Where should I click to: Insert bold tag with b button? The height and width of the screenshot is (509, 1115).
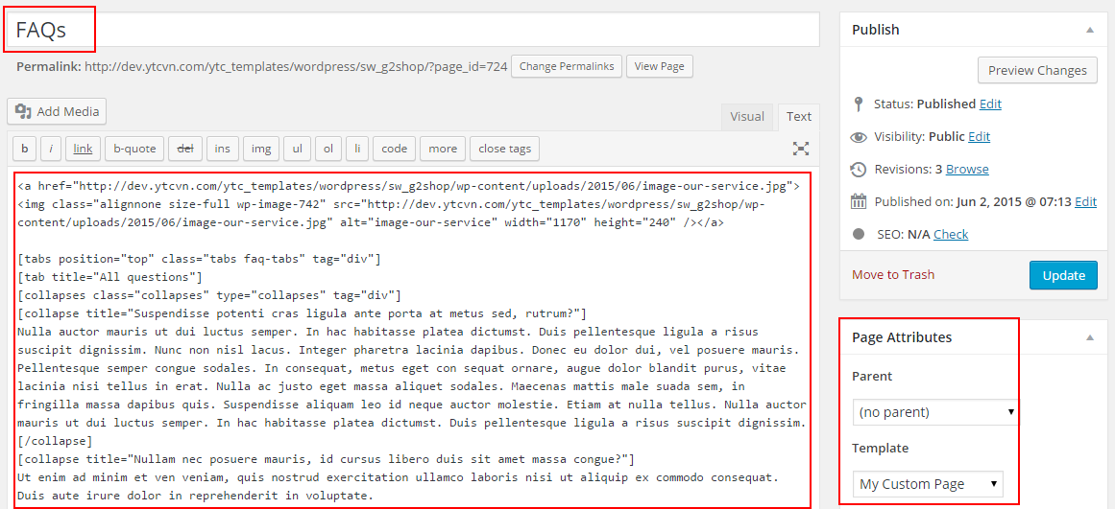[25, 149]
